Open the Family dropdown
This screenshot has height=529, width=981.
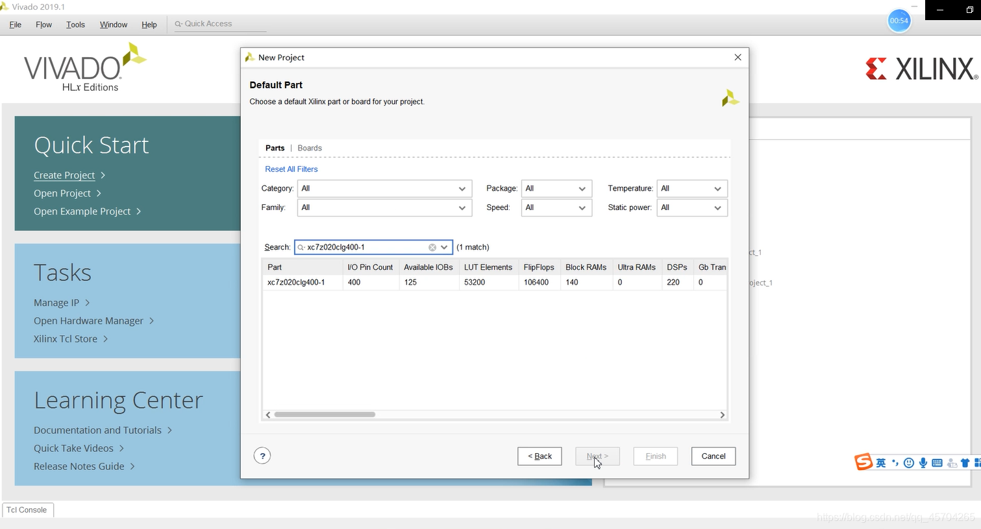pos(384,207)
